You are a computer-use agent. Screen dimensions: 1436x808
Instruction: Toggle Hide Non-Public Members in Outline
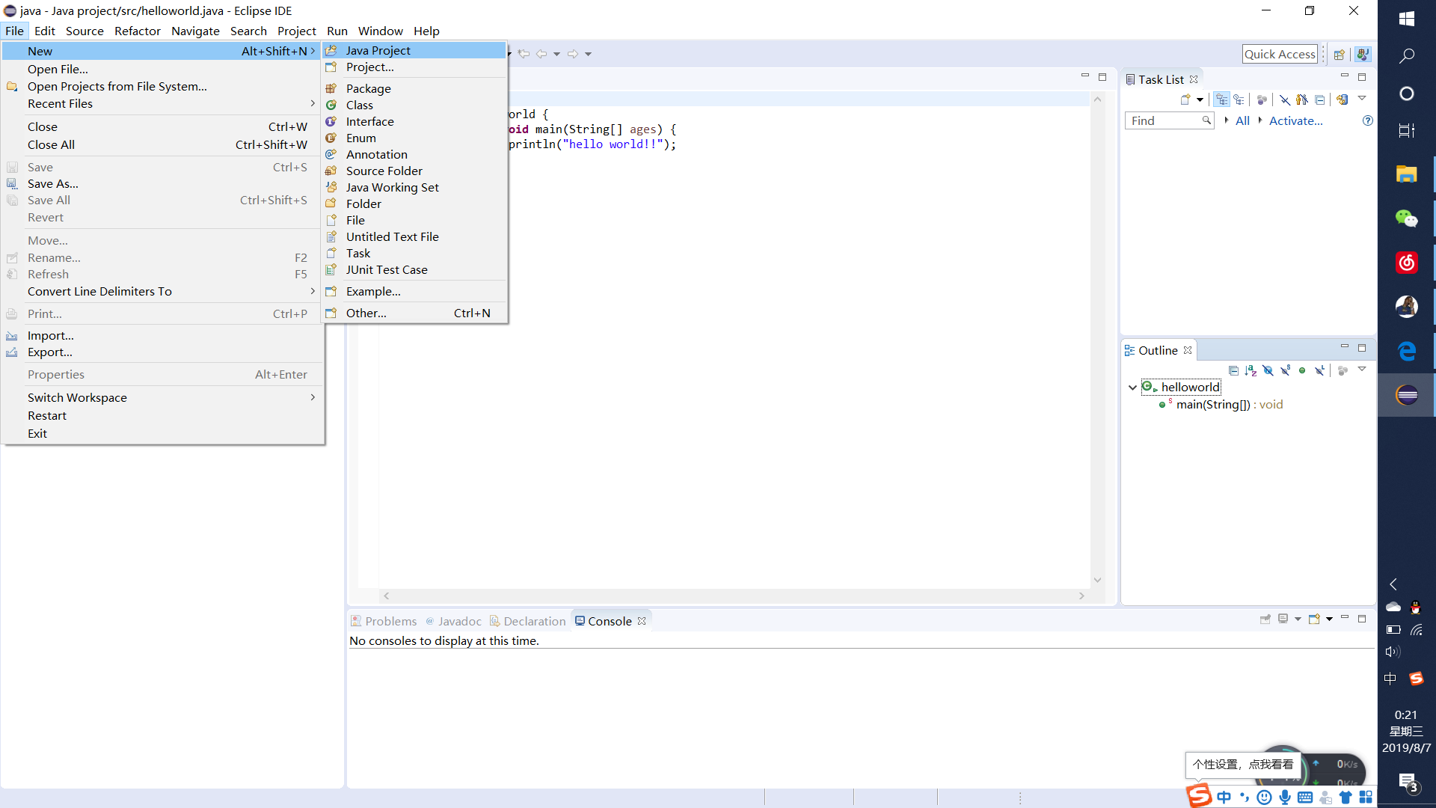point(1302,370)
